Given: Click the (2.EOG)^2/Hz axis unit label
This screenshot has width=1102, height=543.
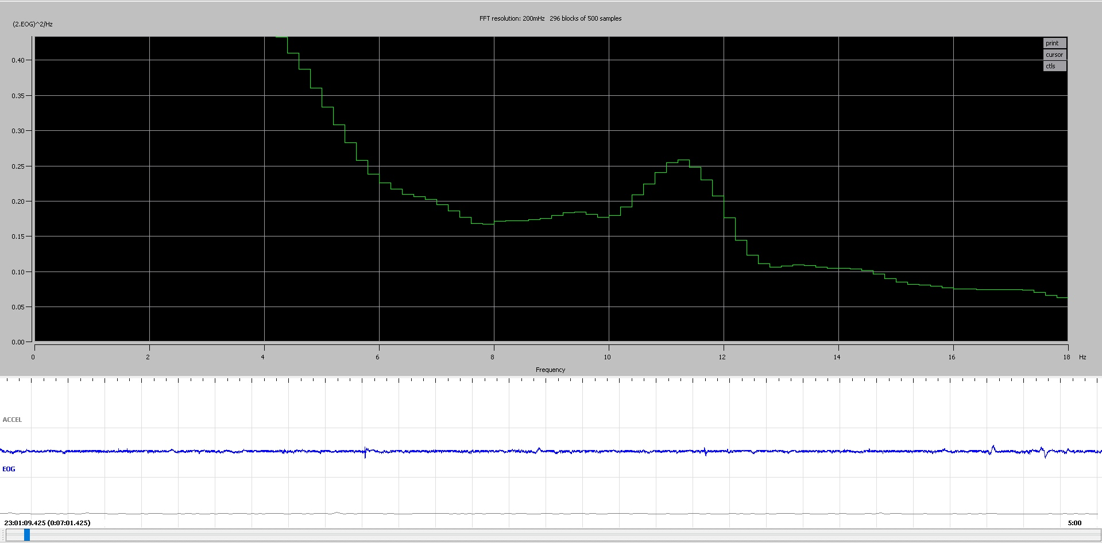Looking at the screenshot, I should (x=33, y=24).
